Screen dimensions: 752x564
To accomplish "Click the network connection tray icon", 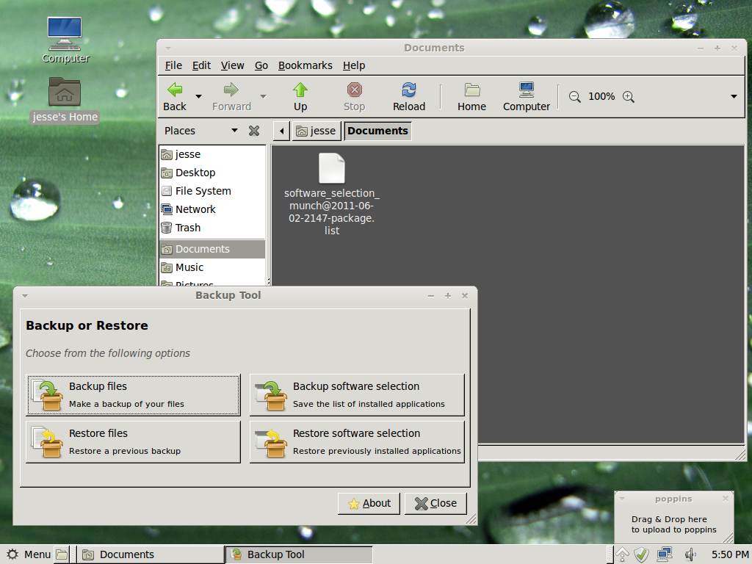I will (x=664, y=555).
